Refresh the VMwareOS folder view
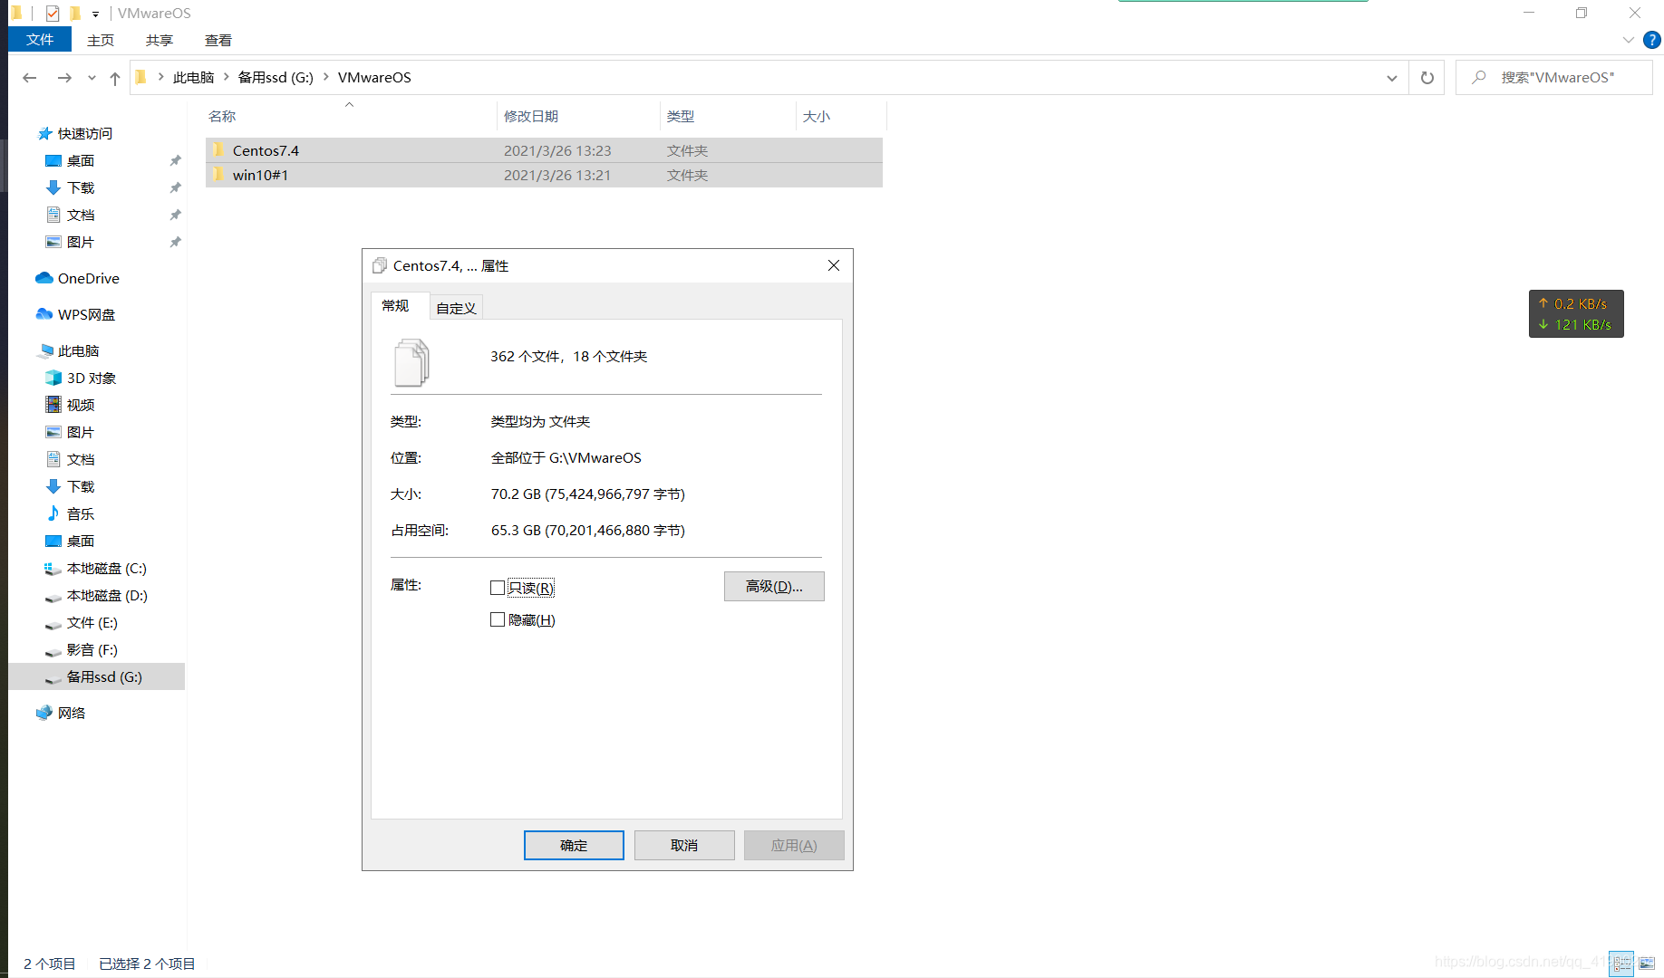Image resolution: width=1664 pixels, height=978 pixels. click(1427, 78)
